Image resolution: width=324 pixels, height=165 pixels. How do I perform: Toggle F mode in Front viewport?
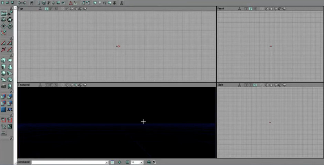(251, 9)
